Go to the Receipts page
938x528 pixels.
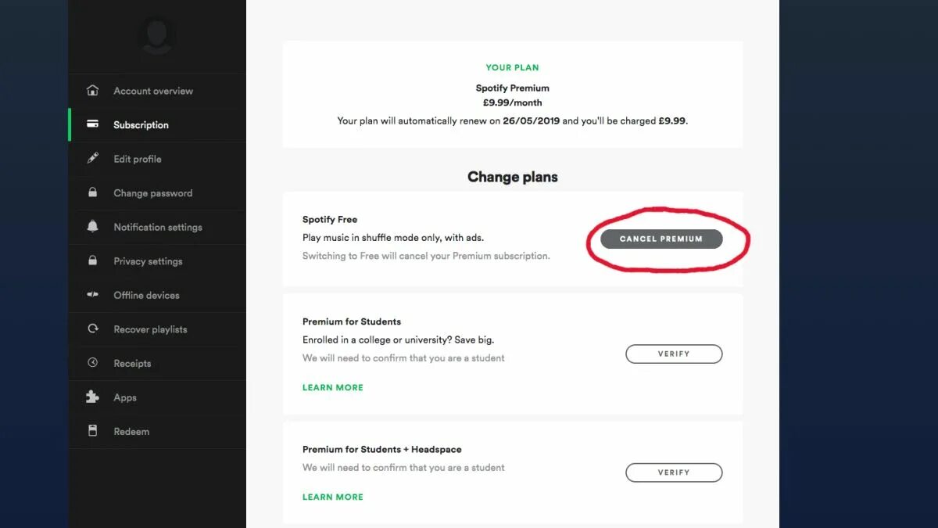(132, 363)
